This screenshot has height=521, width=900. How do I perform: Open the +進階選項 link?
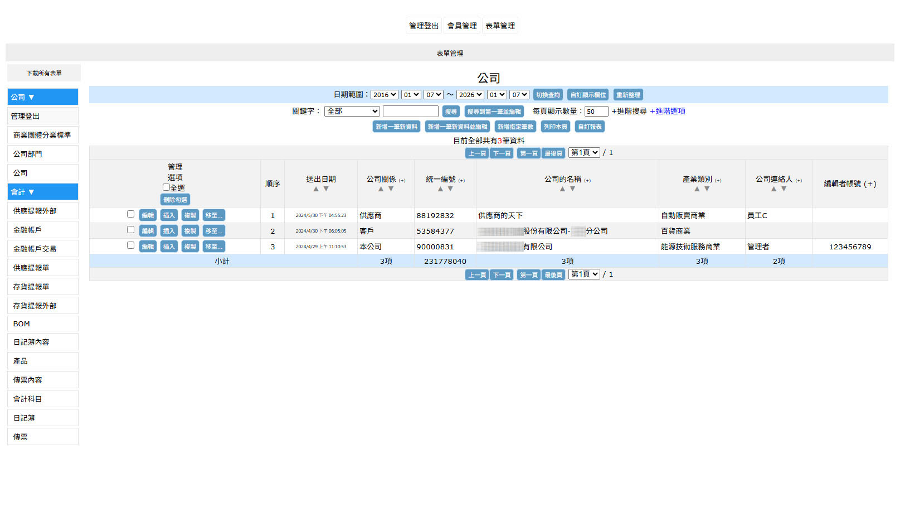[668, 112]
